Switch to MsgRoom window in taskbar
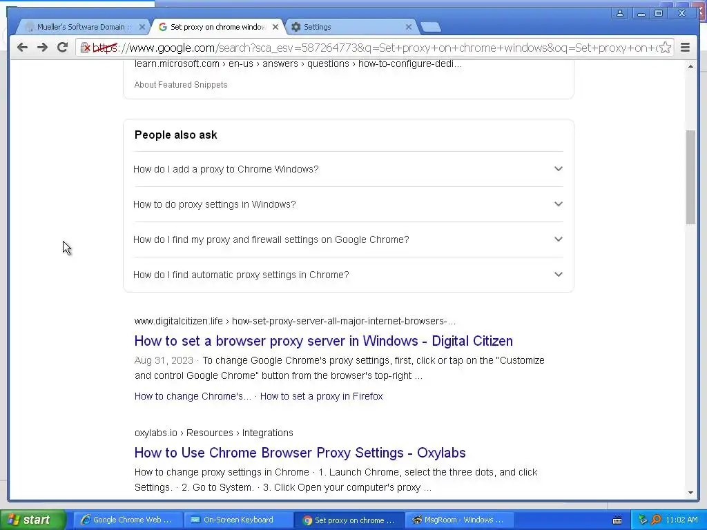The image size is (707, 530). pos(459,520)
